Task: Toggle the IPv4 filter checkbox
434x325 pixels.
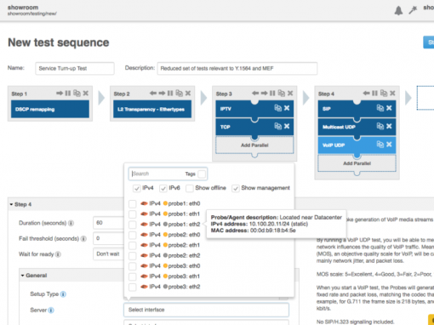Action: coord(137,188)
